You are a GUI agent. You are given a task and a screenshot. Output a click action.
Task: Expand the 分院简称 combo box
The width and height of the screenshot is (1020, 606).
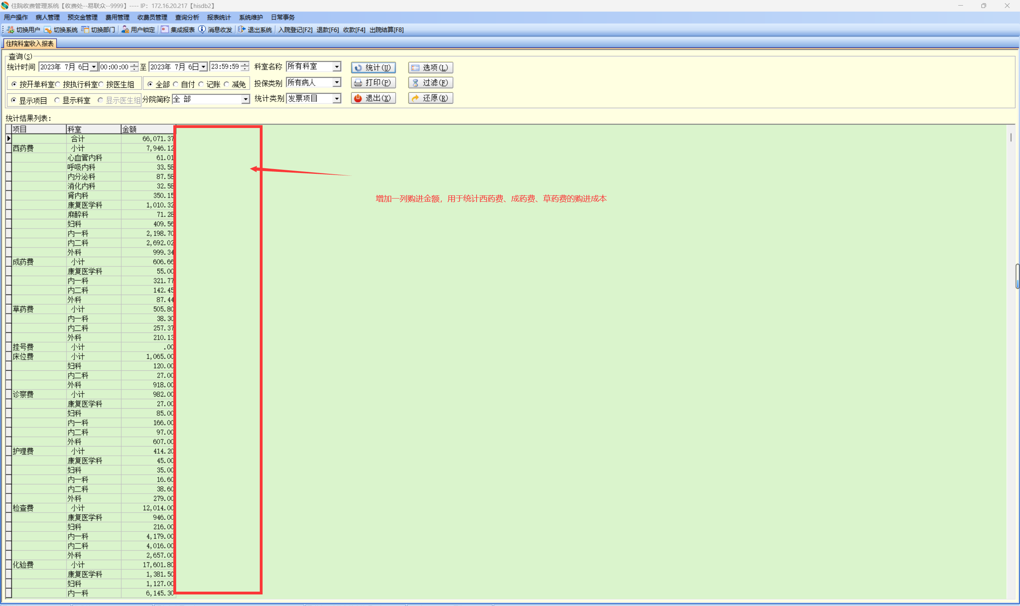click(245, 99)
